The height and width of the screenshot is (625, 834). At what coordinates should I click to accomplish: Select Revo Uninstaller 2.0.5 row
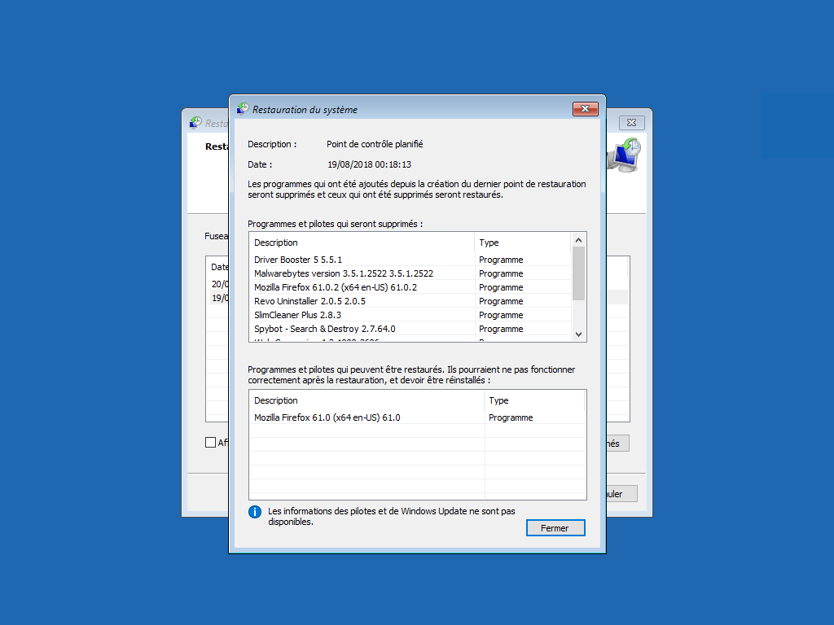click(410, 301)
